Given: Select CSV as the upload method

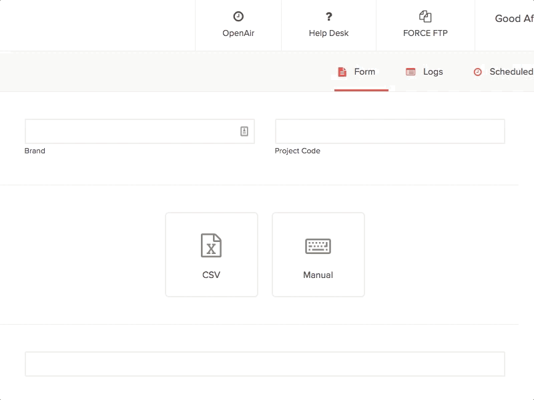Looking at the screenshot, I should coord(211,254).
